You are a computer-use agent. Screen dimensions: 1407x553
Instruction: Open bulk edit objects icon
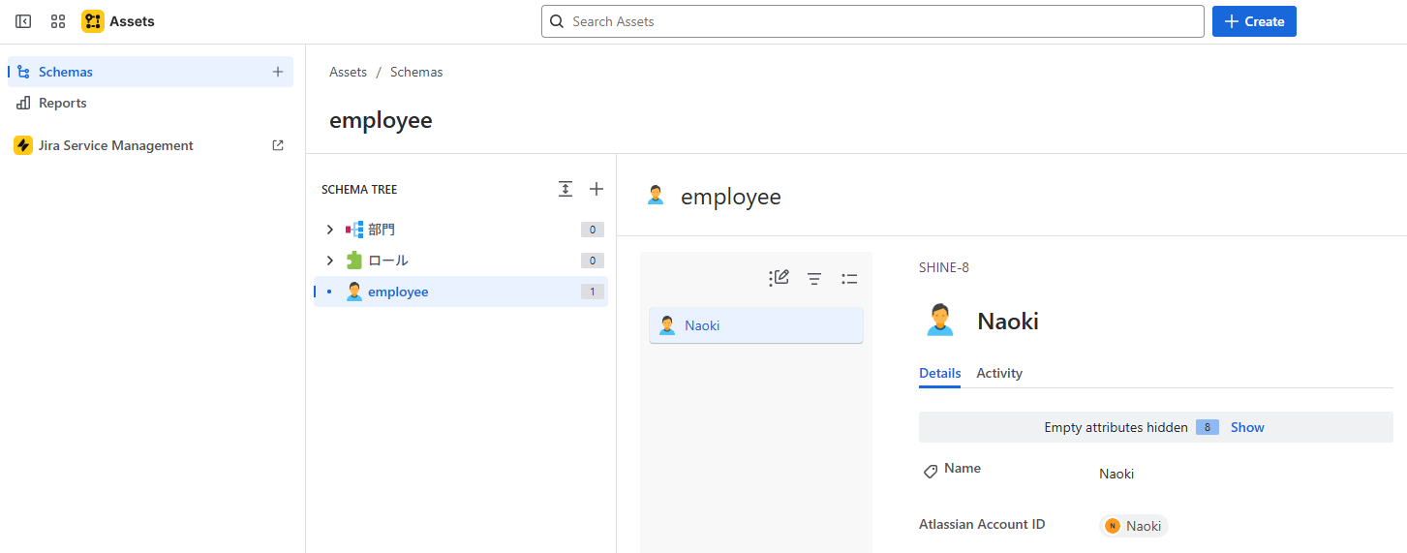point(779,278)
